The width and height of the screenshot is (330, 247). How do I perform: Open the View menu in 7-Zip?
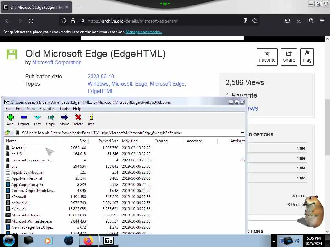point(31,109)
